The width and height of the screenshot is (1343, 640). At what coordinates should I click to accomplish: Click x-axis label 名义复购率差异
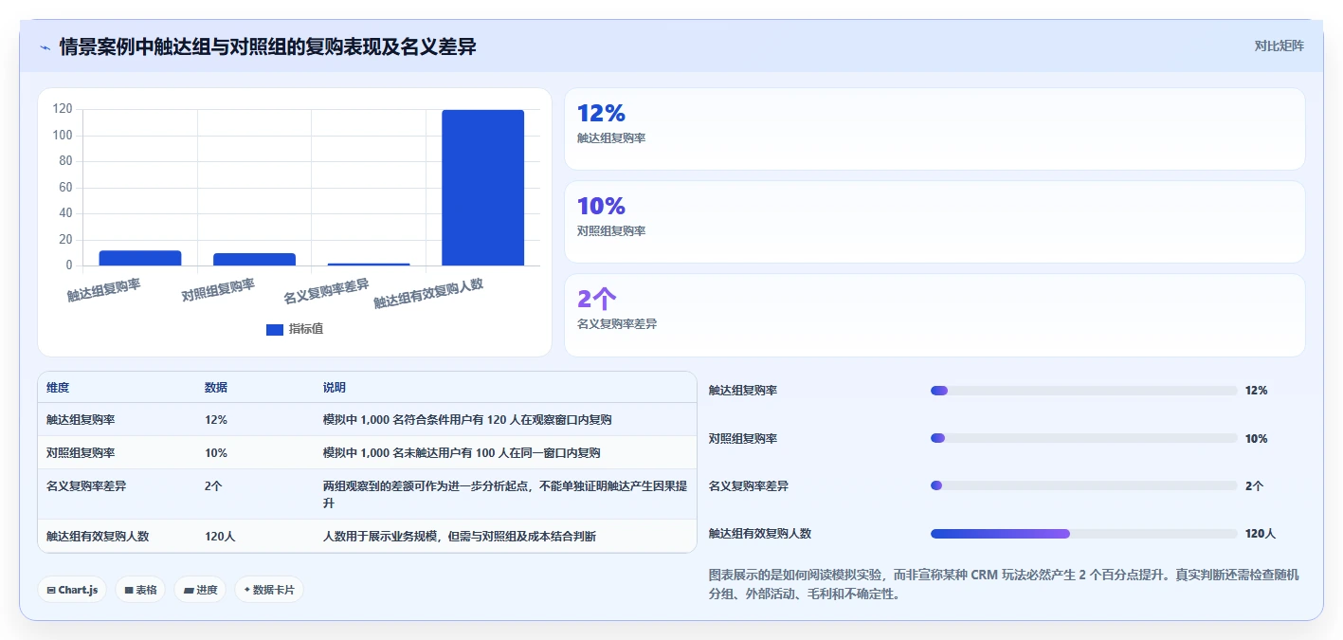(327, 291)
